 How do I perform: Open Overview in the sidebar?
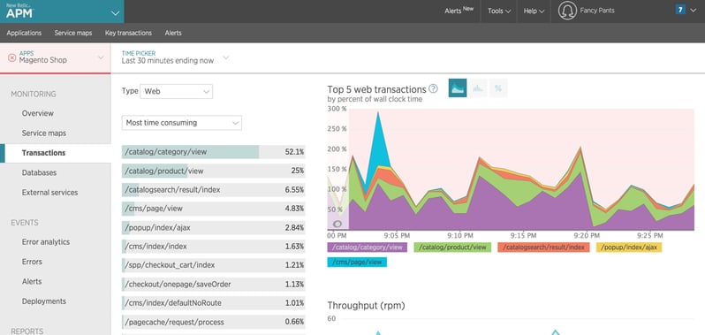point(38,113)
